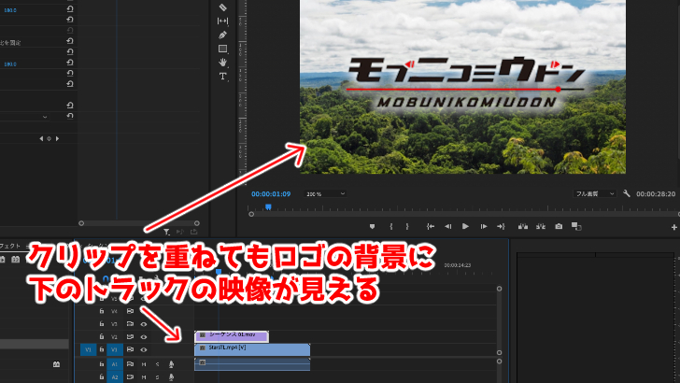Toggle A2 track targeting
The image size is (680, 383).
[x=115, y=377]
